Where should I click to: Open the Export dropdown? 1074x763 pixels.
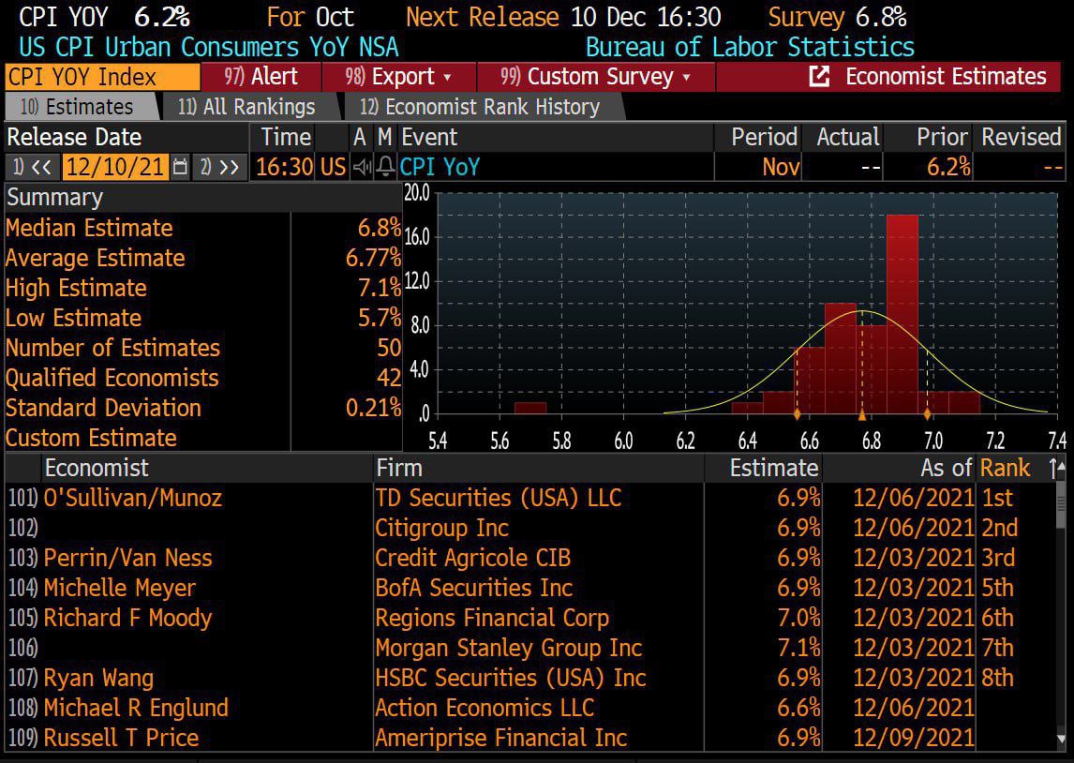coord(398,77)
